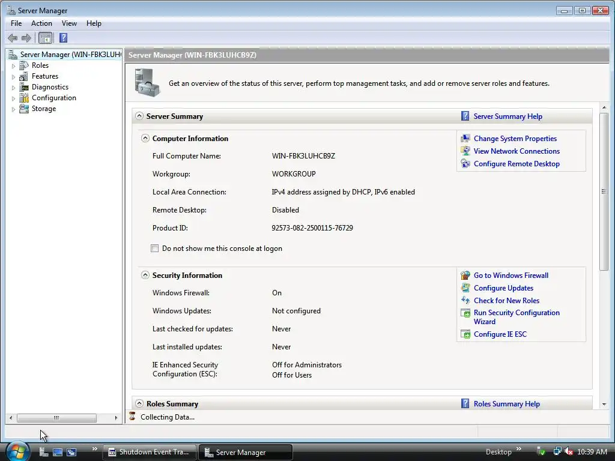This screenshot has height=461, width=615.
Task: Click the Diagnostics icon in tree
Action: tap(24, 87)
